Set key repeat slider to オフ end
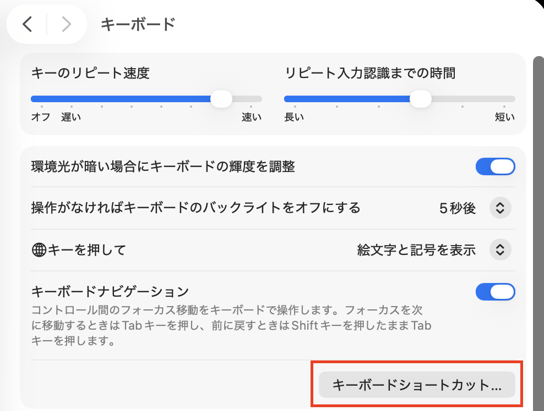Screen dimensions: 544x411 click(34, 99)
